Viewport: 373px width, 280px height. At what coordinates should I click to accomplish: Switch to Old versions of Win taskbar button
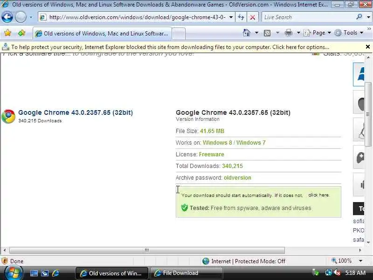coord(112,273)
